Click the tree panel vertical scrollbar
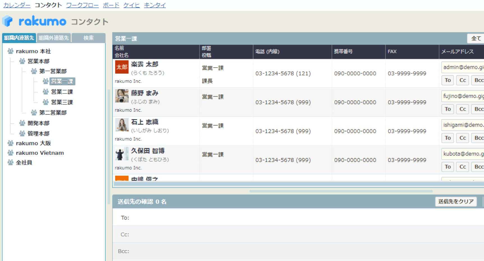 click(x=109, y=147)
